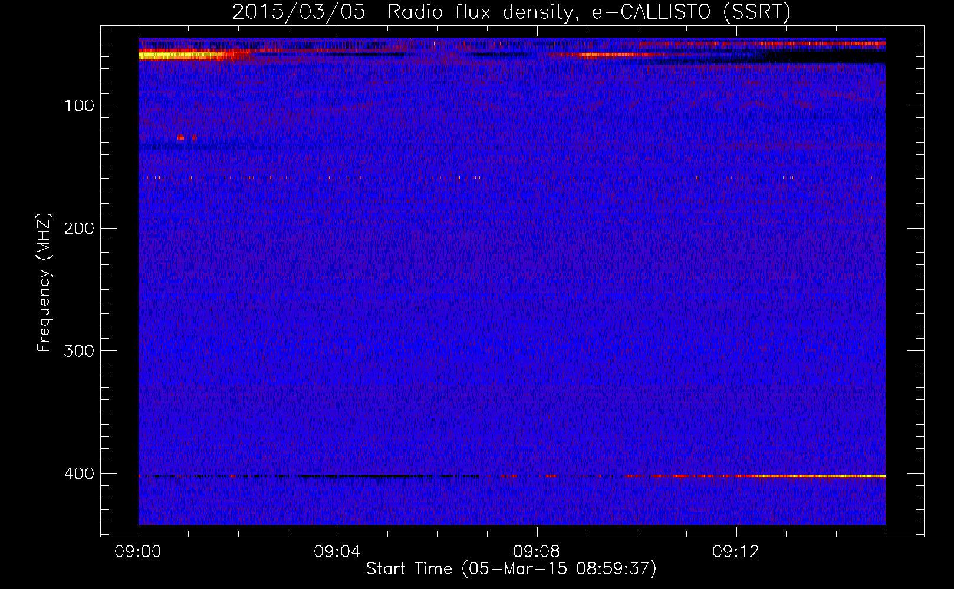Click the 09:08 time tick label
The image size is (954, 589).
pyautogui.click(x=537, y=552)
